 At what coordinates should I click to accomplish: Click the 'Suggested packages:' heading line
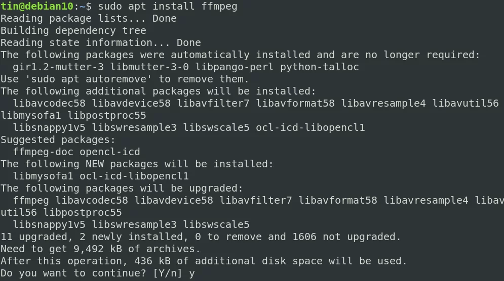(x=58, y=140)
